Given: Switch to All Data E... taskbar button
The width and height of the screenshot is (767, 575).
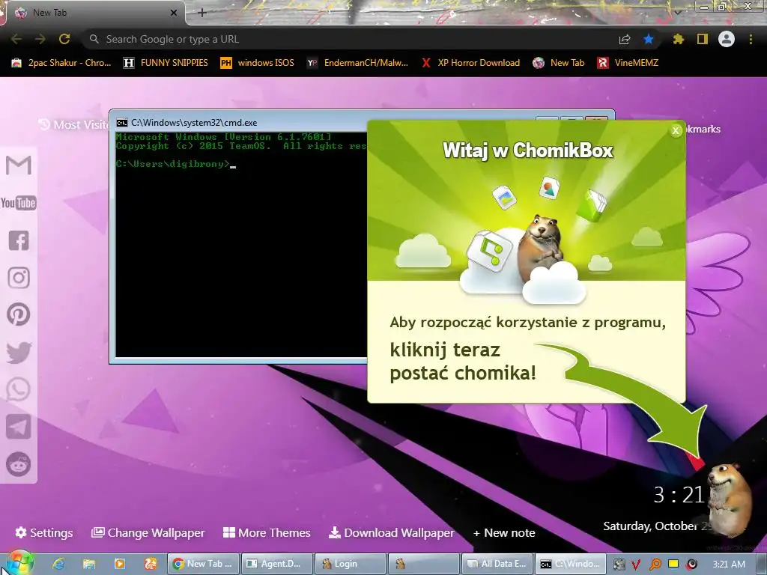Looking at the screenshot, I should tap(497, 564).
